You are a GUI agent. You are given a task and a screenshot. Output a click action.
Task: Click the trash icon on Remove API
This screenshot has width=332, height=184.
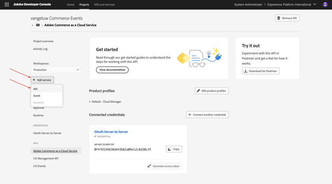[279, 18]
